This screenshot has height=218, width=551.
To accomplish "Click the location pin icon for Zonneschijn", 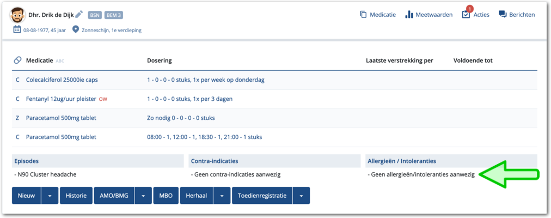I will pyautogui.click(x=76, y=29).
